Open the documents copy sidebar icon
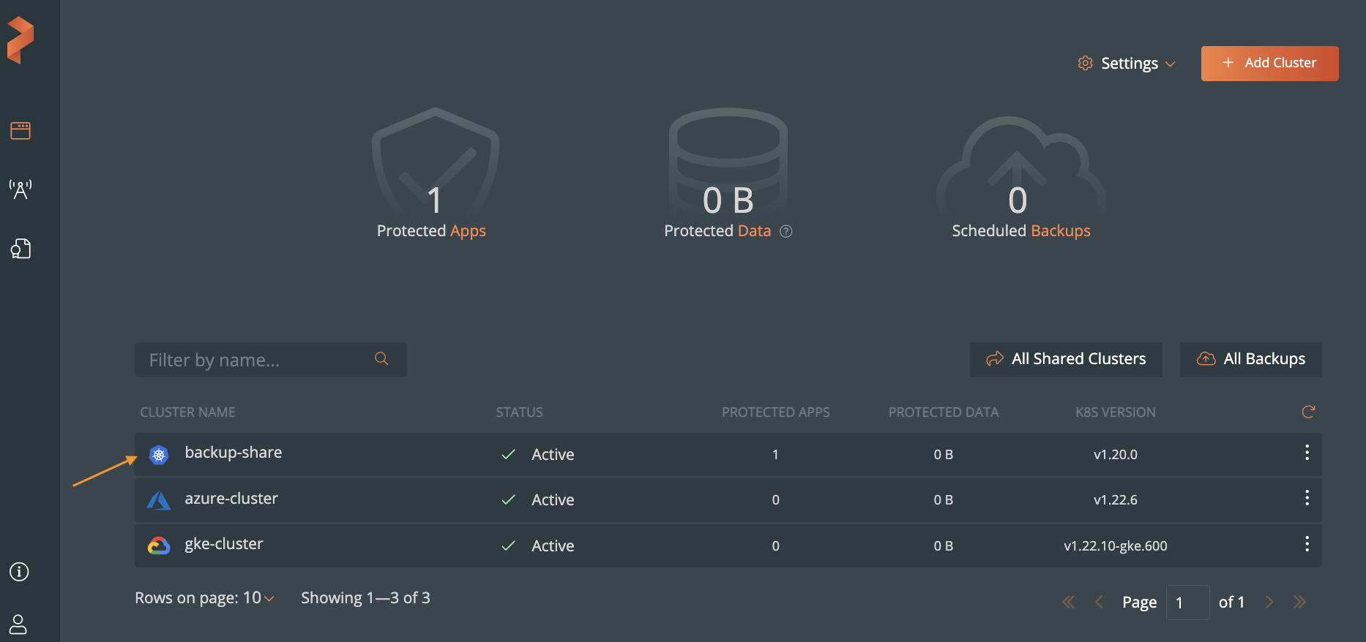The width and height of the screenshot is (1366, 642). pyautogui.click(x=20, y=249)
